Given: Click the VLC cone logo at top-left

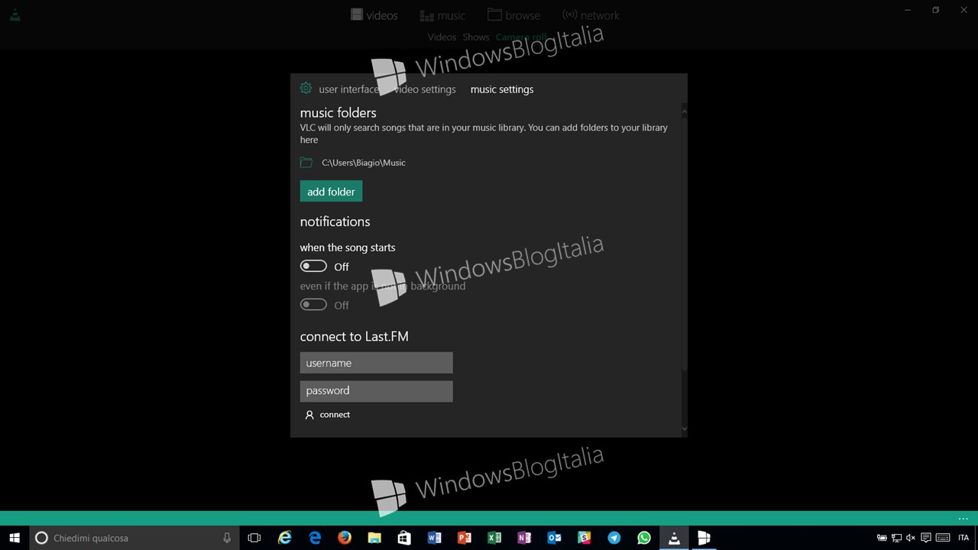Looking at the screenshot, I should [x=15, y=15].
